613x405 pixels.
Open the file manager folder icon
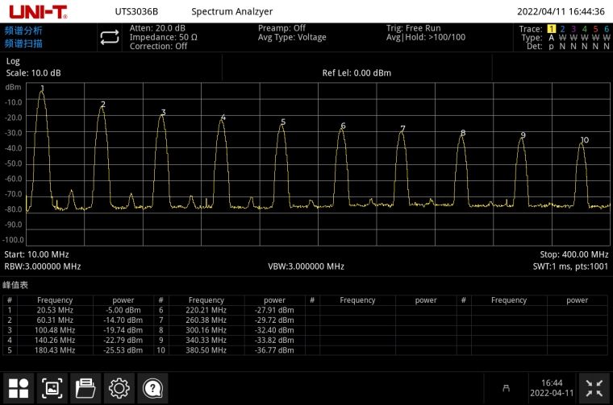pos(85,388)
